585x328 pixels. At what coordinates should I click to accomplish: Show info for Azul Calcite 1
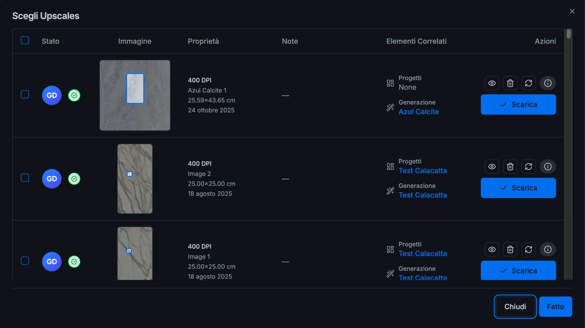click(548, 83)
